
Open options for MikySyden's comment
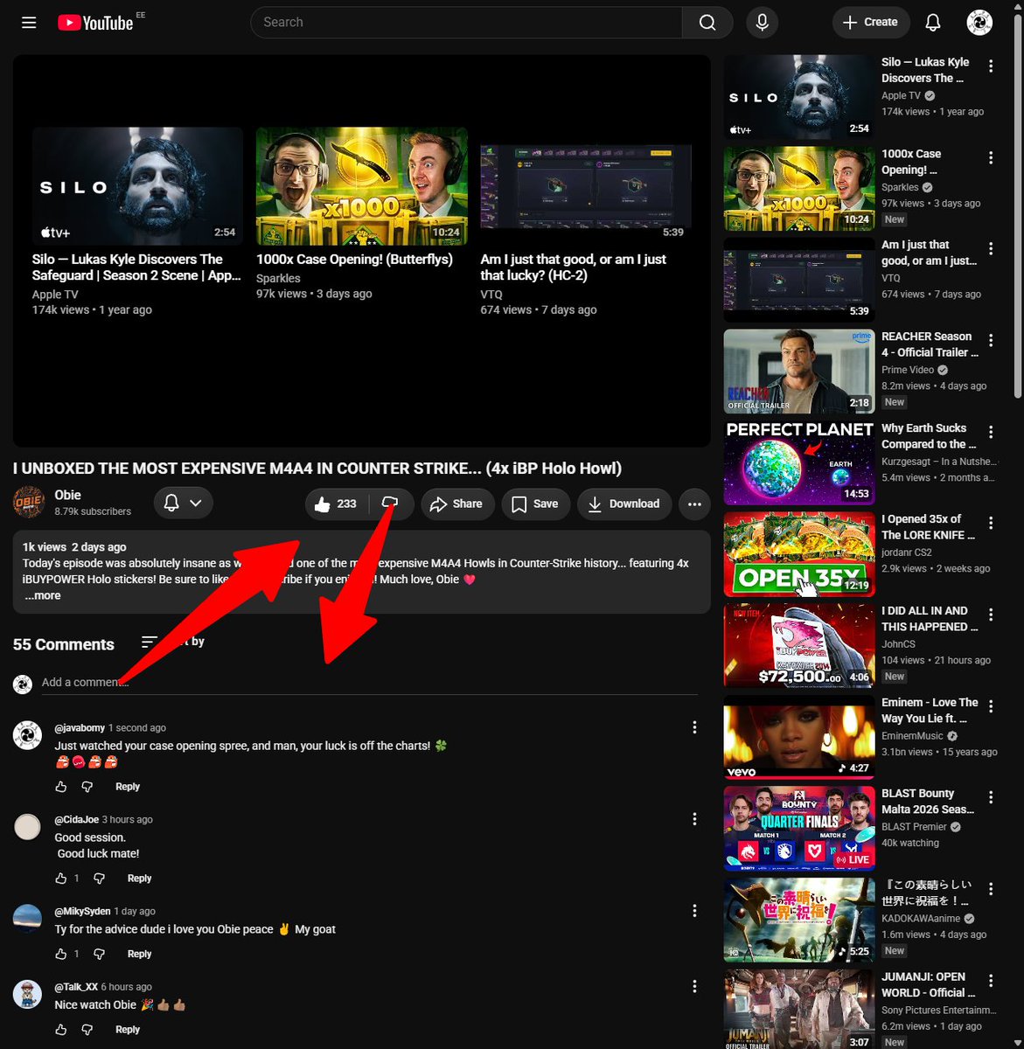[x=694, y=911]
